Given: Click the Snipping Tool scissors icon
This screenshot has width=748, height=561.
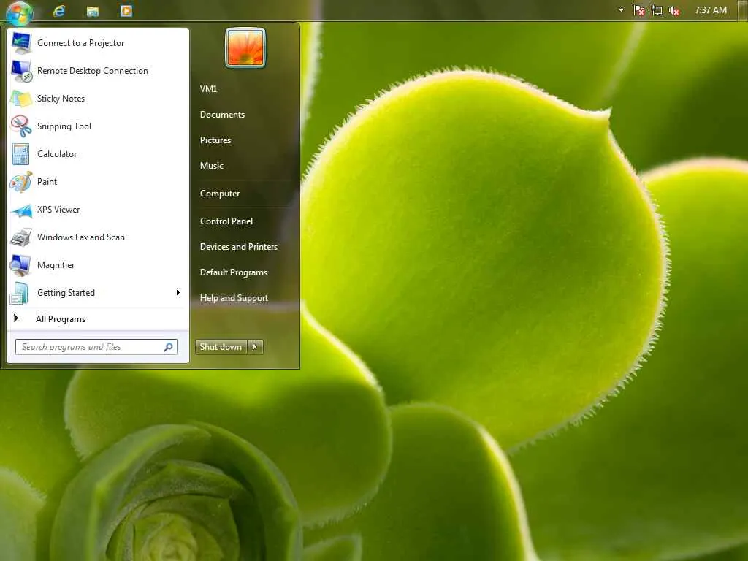Looking at the screenshot, I should point(21,126).
